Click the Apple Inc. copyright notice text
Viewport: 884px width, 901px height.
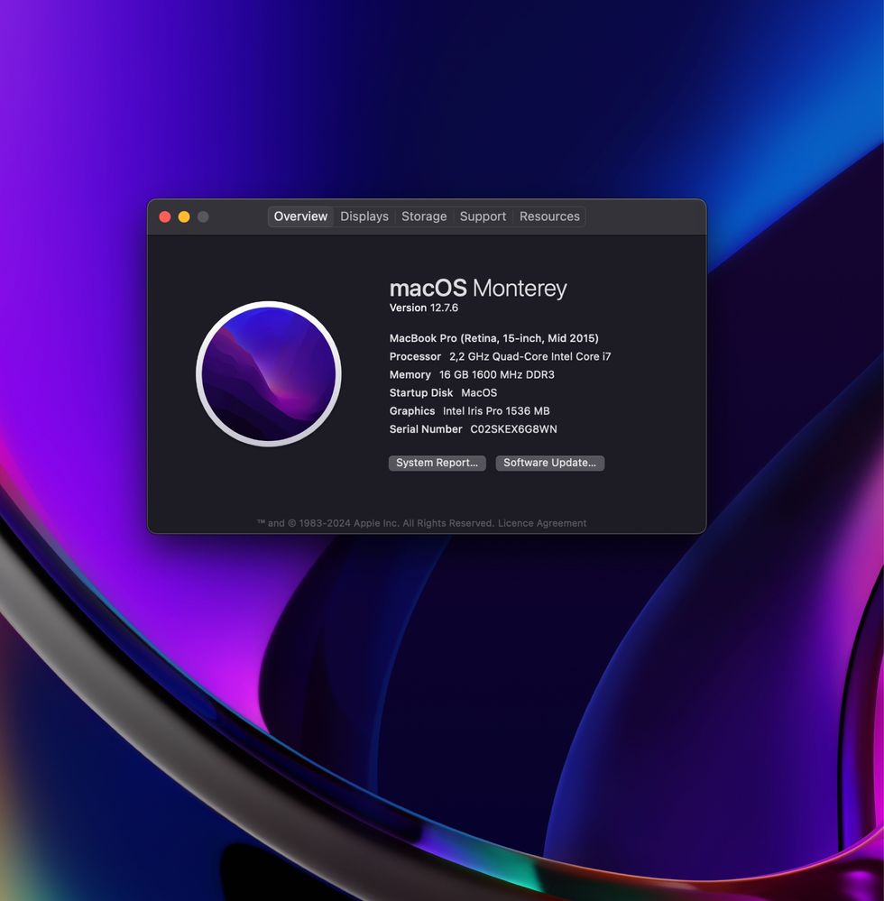click(x=376, y=523)
